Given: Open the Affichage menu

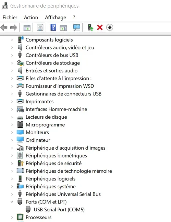Looking at the screenshot, I should click(x=56, y=17).
